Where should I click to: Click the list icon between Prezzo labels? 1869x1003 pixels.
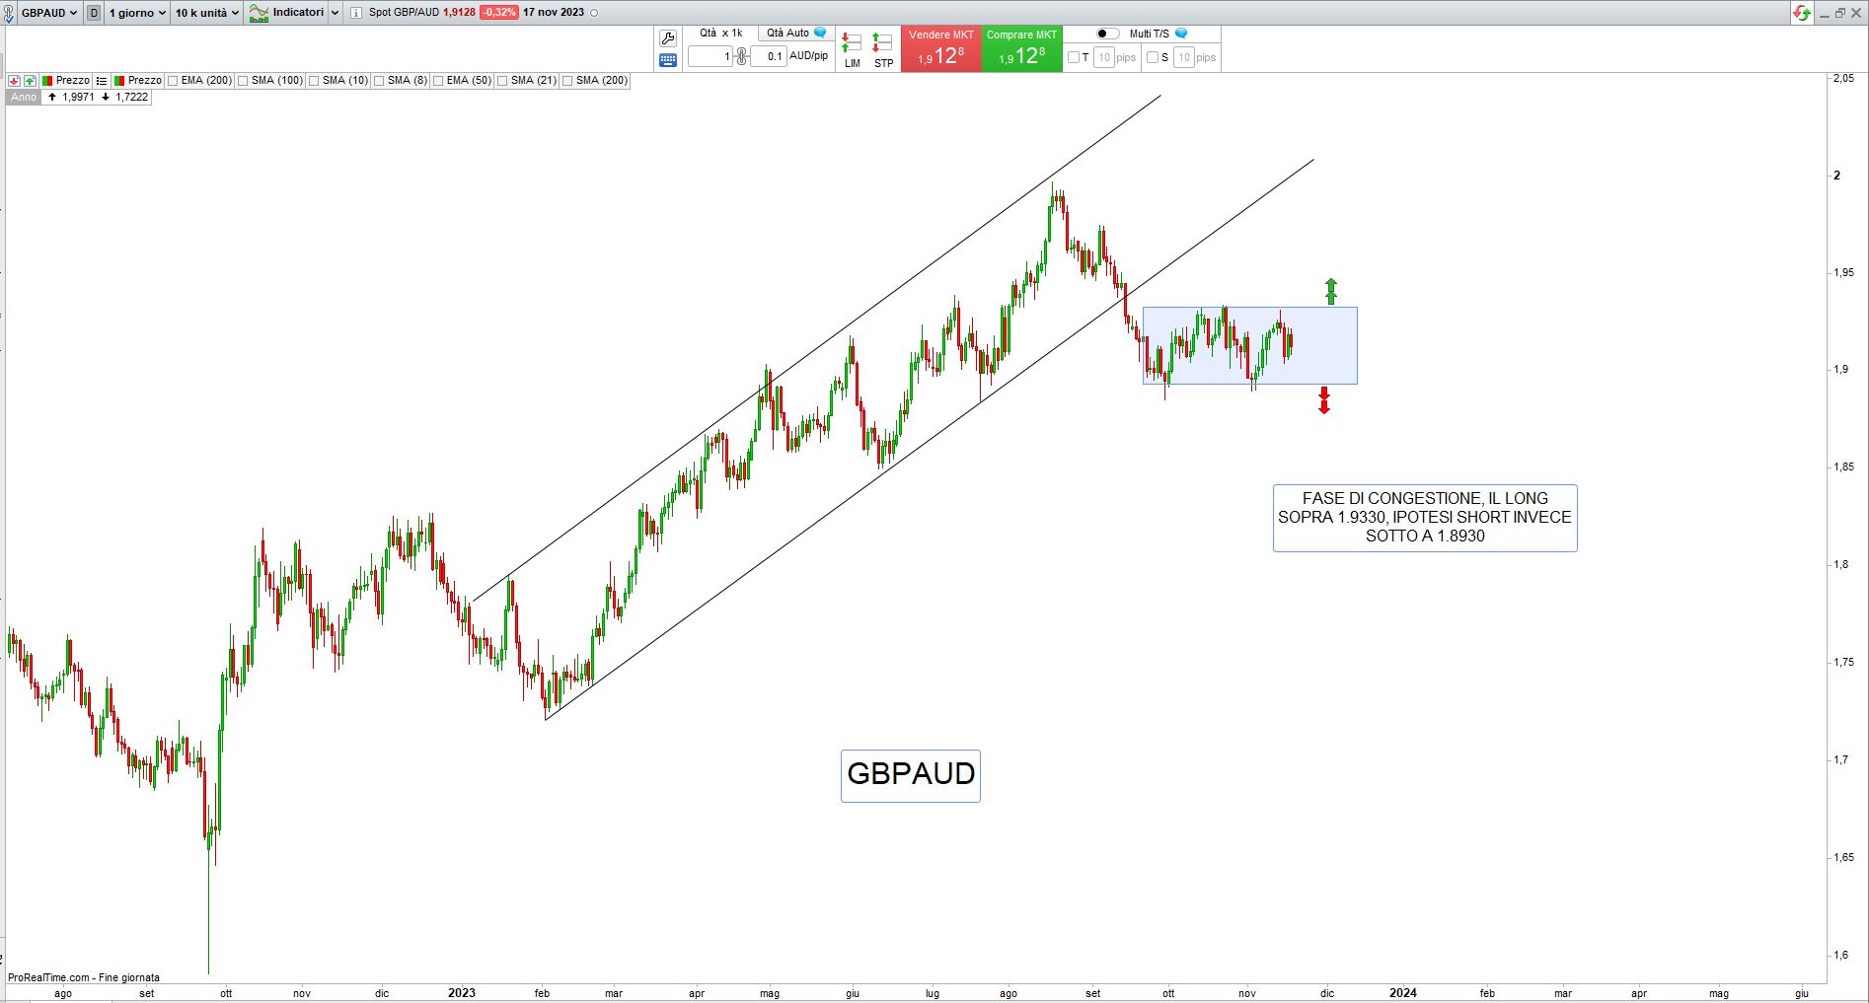tap(101, 81)
